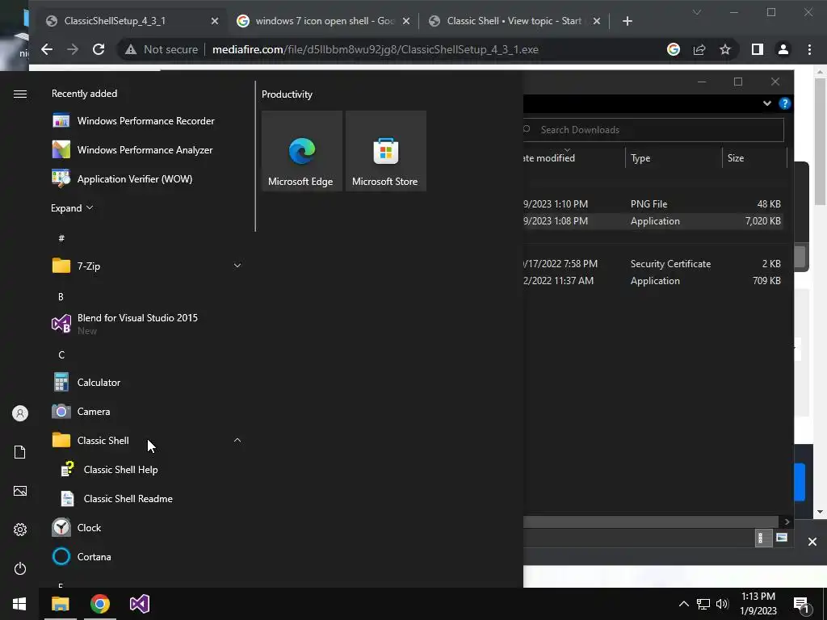Open the Microsoft Store tile
The height and width of the screenshot is (620, 827).
(385, 151)
